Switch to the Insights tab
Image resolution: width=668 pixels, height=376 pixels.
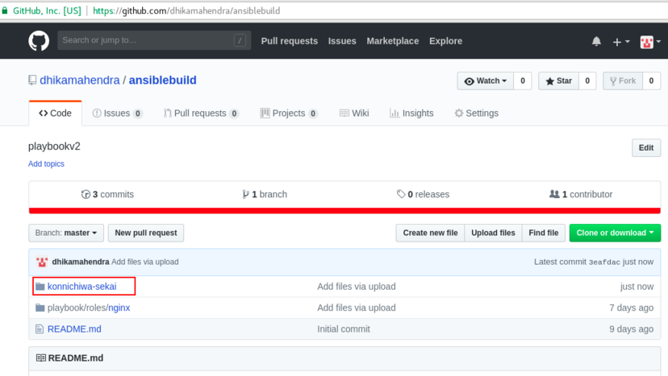(x=411, y=114)
